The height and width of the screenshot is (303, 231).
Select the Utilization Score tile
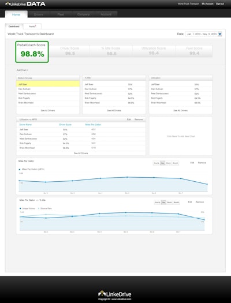click(154, 51)
